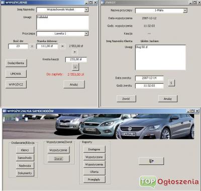Expand the Przyczepa trailer dropdown
201x191 pixels.
click(86, 34)
